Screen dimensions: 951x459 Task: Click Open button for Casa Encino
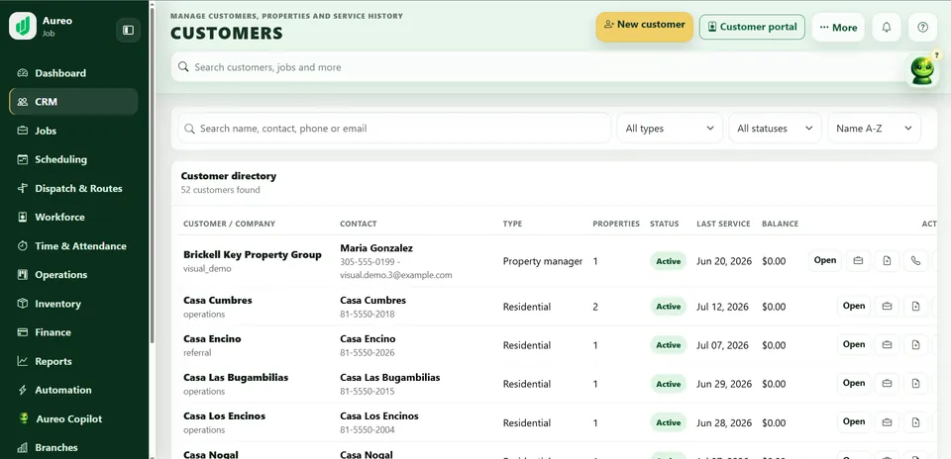853,344
